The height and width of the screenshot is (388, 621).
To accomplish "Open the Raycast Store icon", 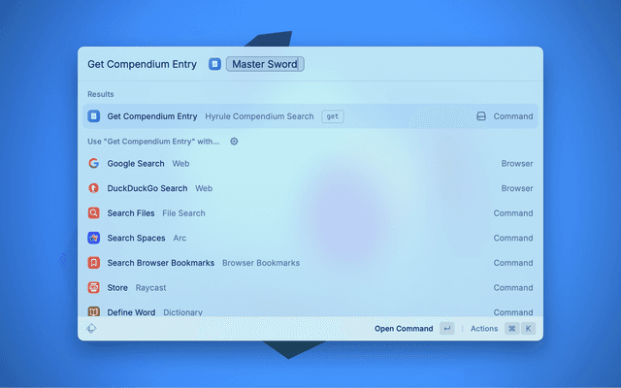I will pyautogui.click(x=94, y=287).
